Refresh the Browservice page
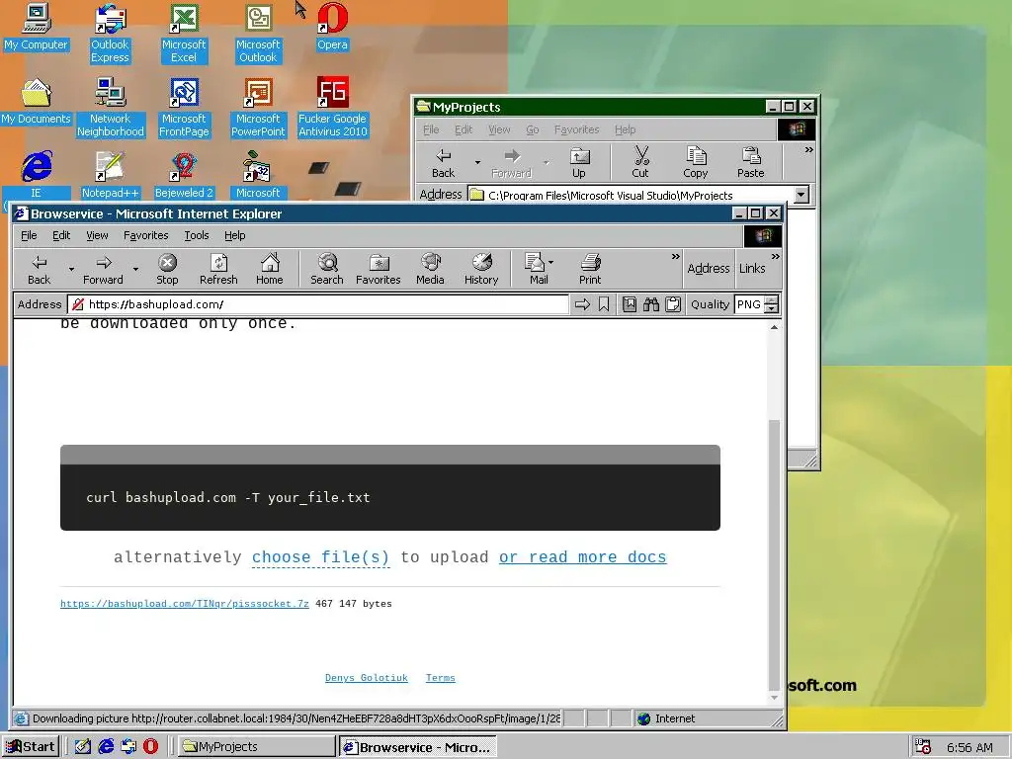The width and height of the screenshot is (1012, 759). [x=218, y=269]
